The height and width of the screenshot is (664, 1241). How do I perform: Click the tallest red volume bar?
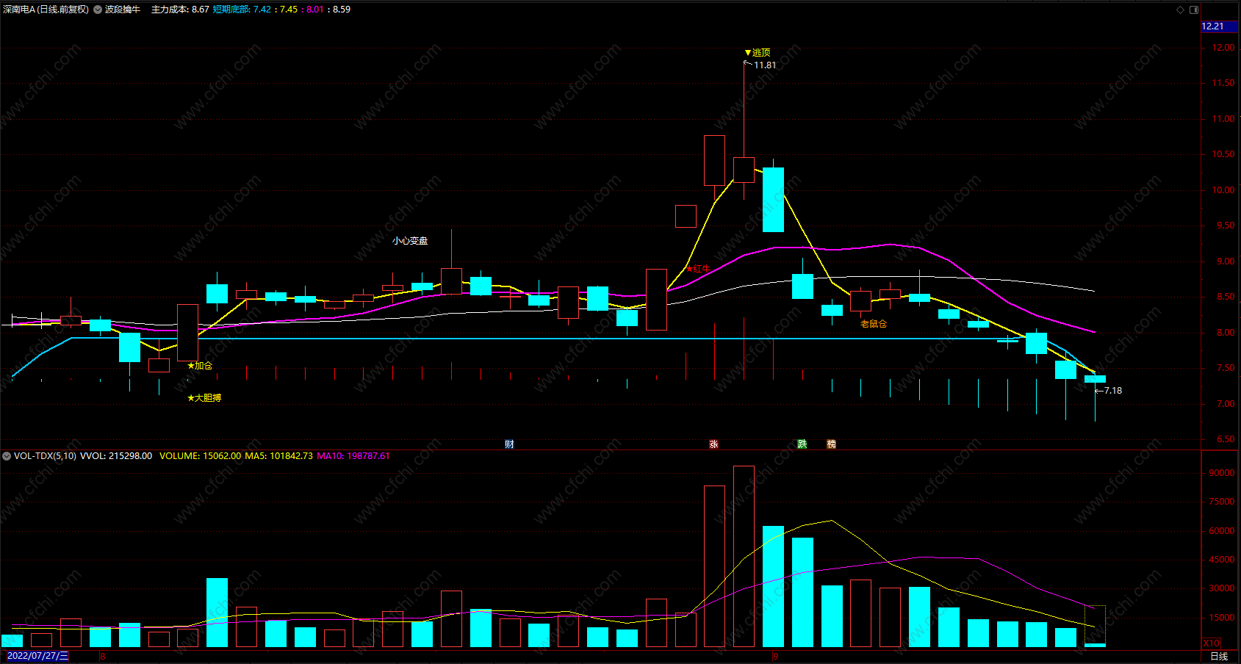pos(744,556)
